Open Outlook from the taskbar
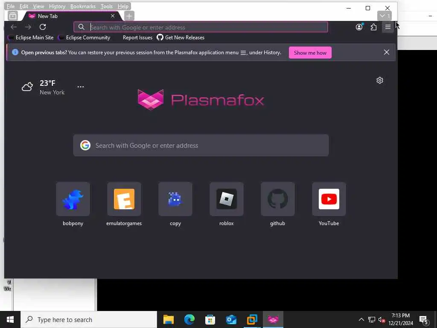 tap(231, 319)
